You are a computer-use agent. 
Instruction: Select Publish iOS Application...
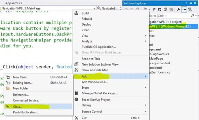[x=110, y=47]
